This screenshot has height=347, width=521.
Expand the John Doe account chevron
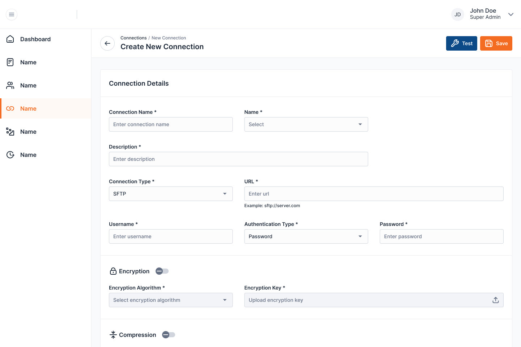pyautogui.click(x=511, y=14)
